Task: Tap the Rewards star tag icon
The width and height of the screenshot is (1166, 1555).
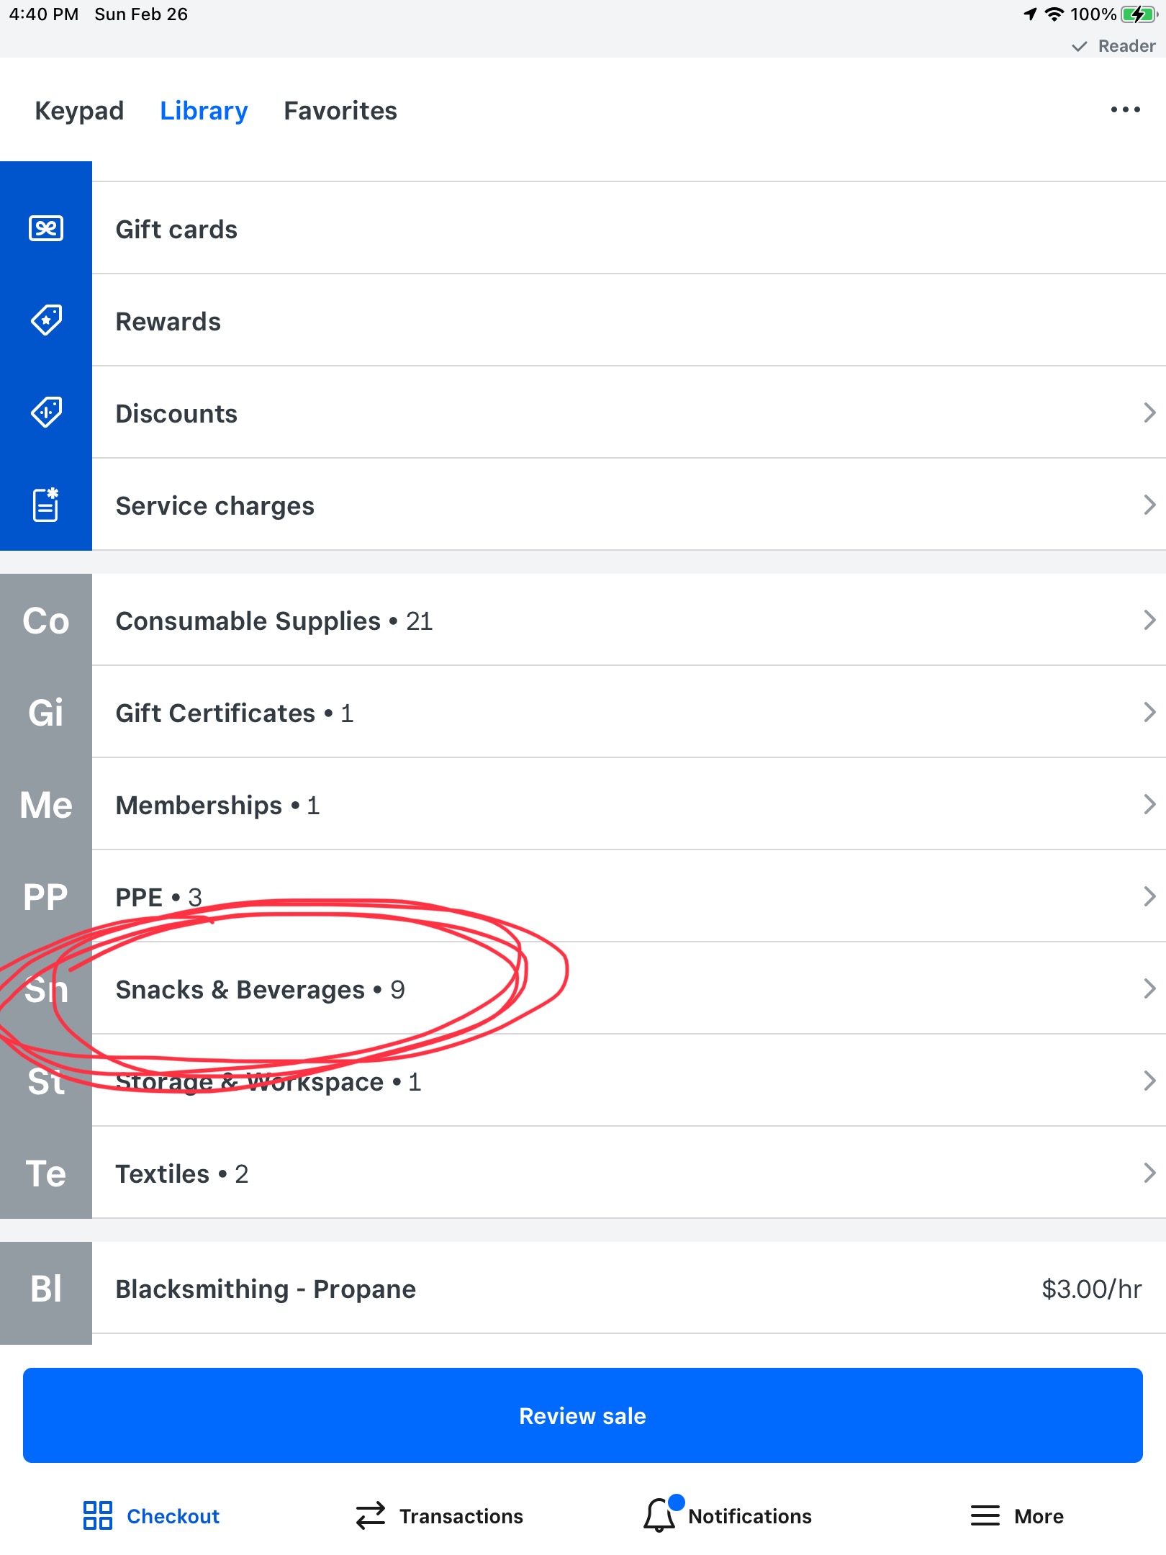Action: [x=46, y=320]
